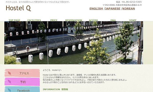Screen dimensions: 153x92
Task: Open the FACILITIES menu item
Action: [x=34, y=20]
